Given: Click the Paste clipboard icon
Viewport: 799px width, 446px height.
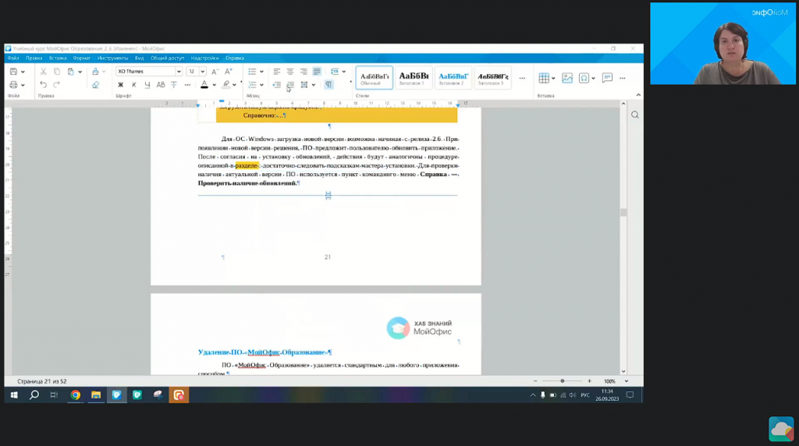Looking at the screenshot, I should tap(71, 72).
